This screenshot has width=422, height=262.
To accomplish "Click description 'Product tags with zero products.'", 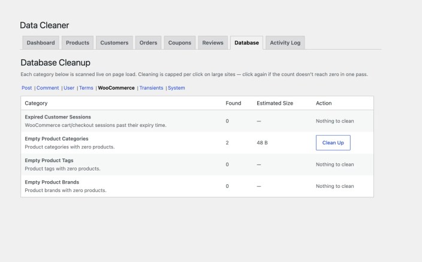I will pyautogui.click(x=62, y=169).
